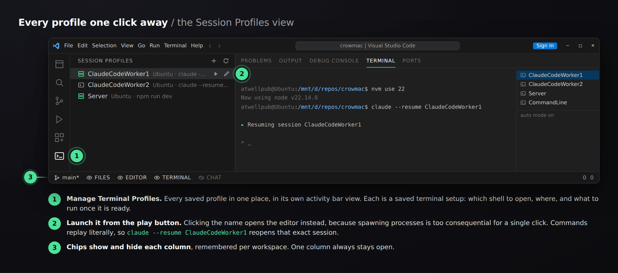Open the Selection menu
The width and height of the screenshot is (618, 273).
104,46
